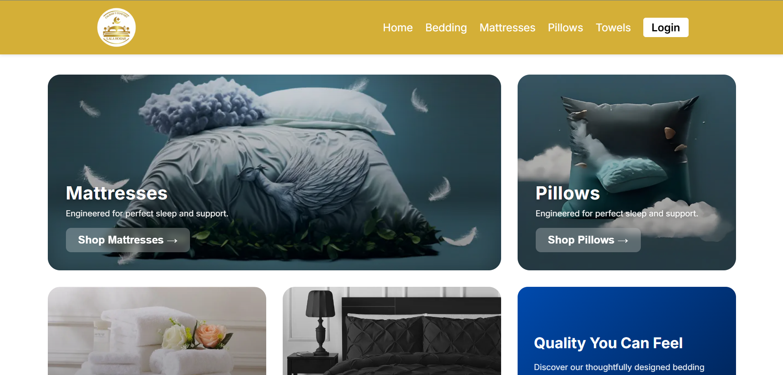Click the white Login button
This screenshot has width=783, height=375.
(666, 27)
